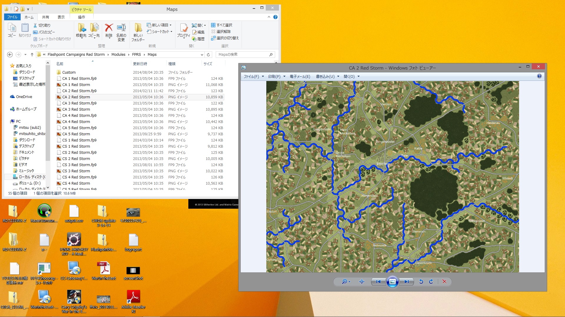Switch to the 表示 ribbon tab
This screenshot has width=565, height=317.
[x=61, y=17]
